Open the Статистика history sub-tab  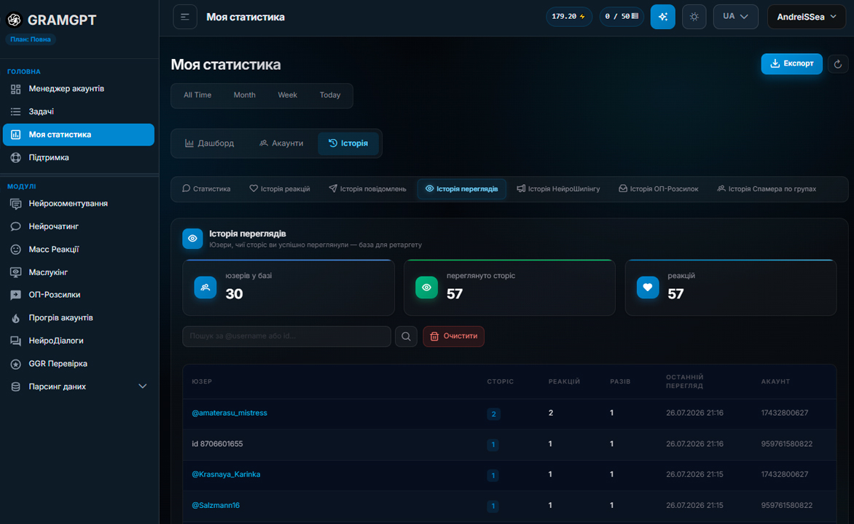click(206, 188)
